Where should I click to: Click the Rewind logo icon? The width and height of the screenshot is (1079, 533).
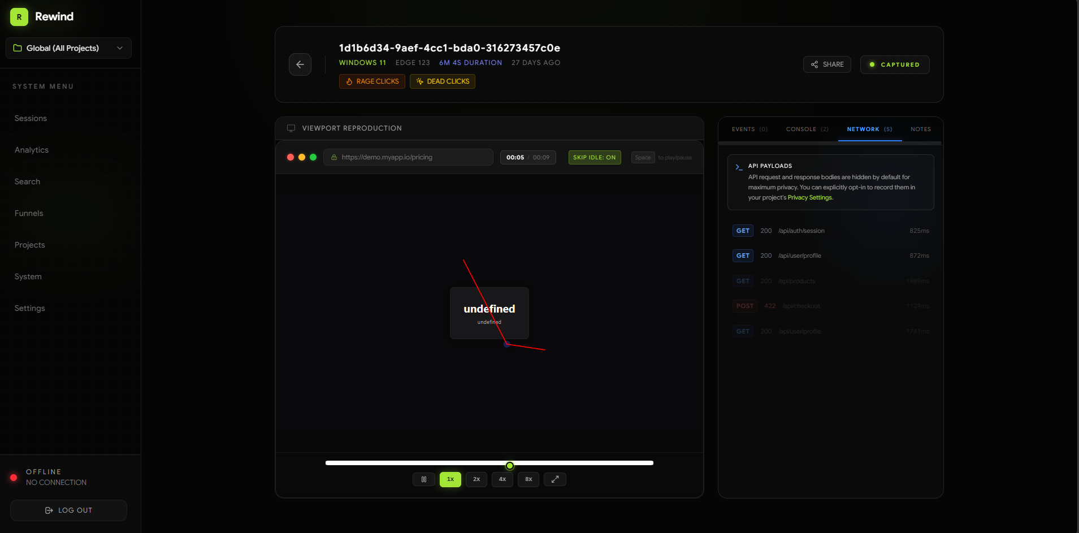tap(19, 17)
